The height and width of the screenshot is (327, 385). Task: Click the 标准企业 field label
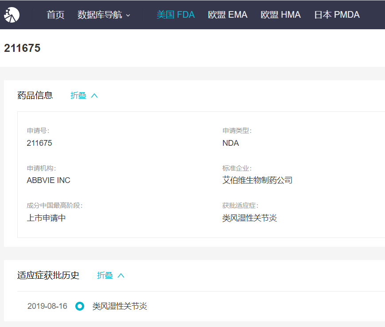coord(237,168)
